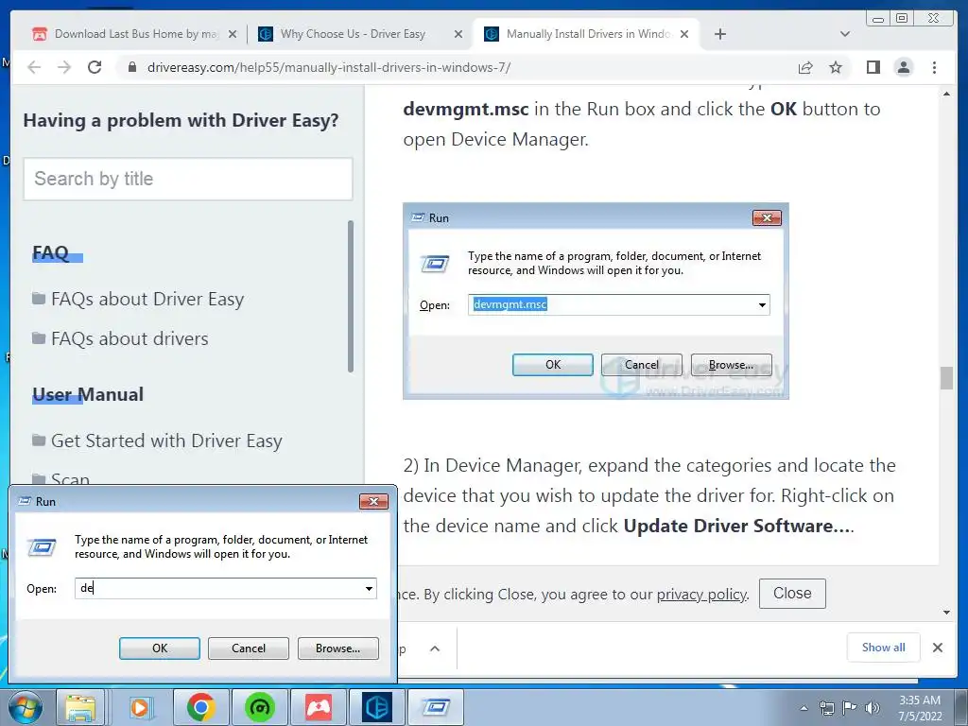The width and height of the screenshot is (968, 726).
Task: Reload the current page
Action: coord(95,67)
